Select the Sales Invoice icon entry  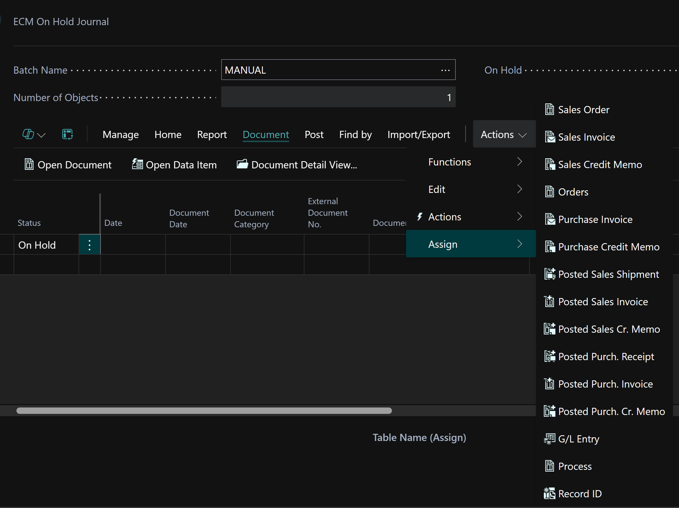click(x=550, y=137)
